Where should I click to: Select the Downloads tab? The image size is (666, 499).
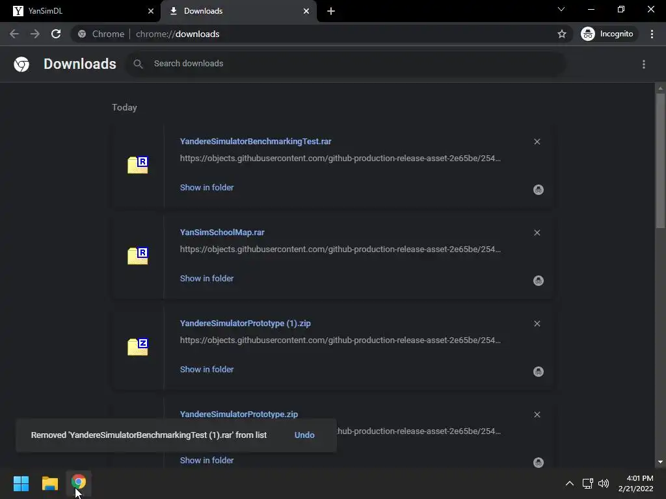pos(238,11)
